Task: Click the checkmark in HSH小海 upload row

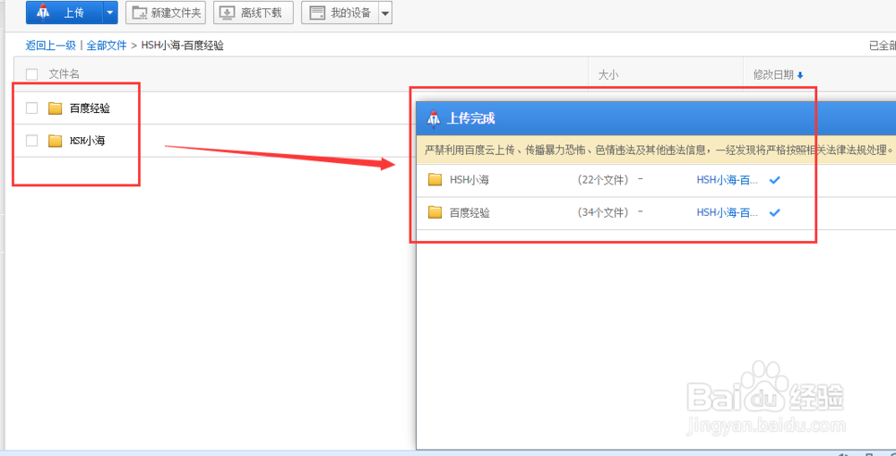Action: 775,180
